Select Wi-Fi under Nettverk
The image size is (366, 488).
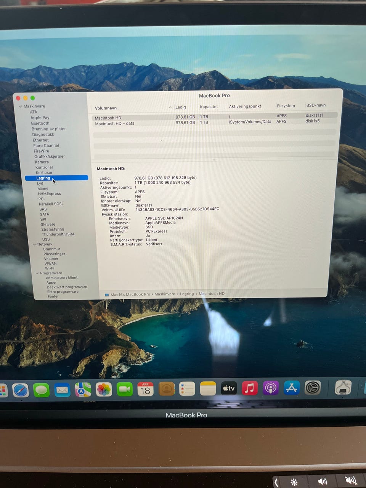click(x=50, y=268)
